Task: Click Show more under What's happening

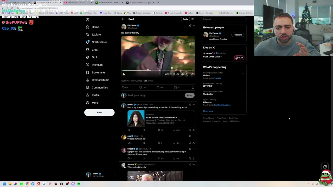Action: [208, 111]
